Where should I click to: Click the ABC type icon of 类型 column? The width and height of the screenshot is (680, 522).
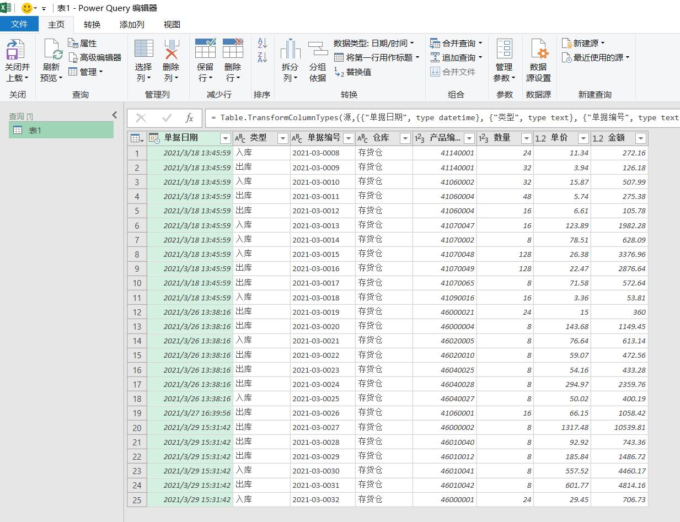click(x=240, y=138)
